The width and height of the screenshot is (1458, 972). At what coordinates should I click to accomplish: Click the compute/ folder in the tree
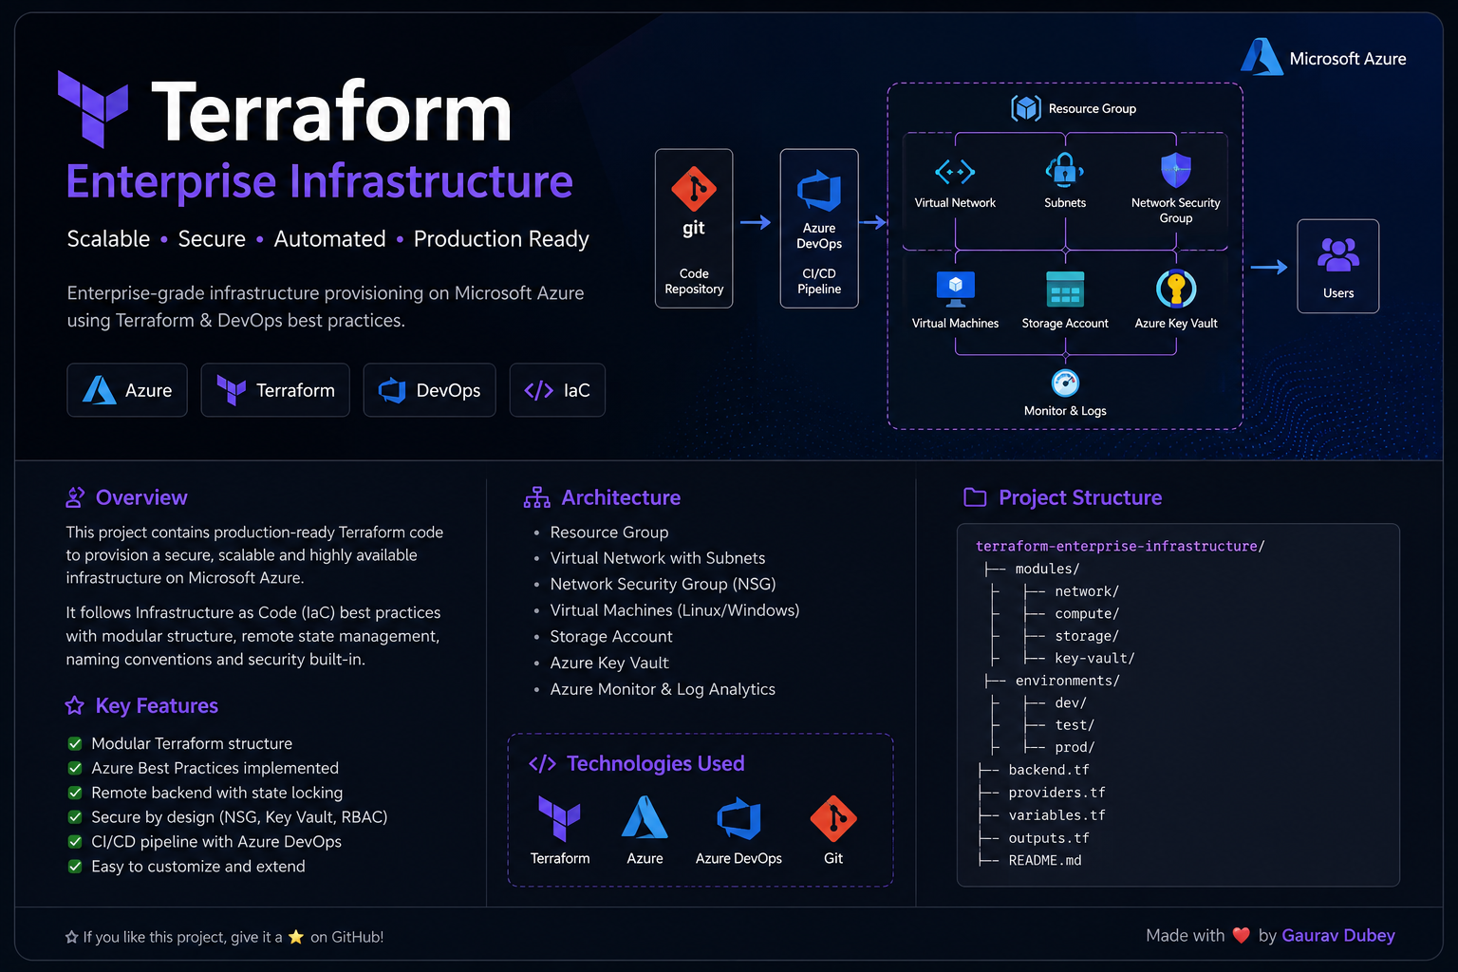[x=1087, y=613]
